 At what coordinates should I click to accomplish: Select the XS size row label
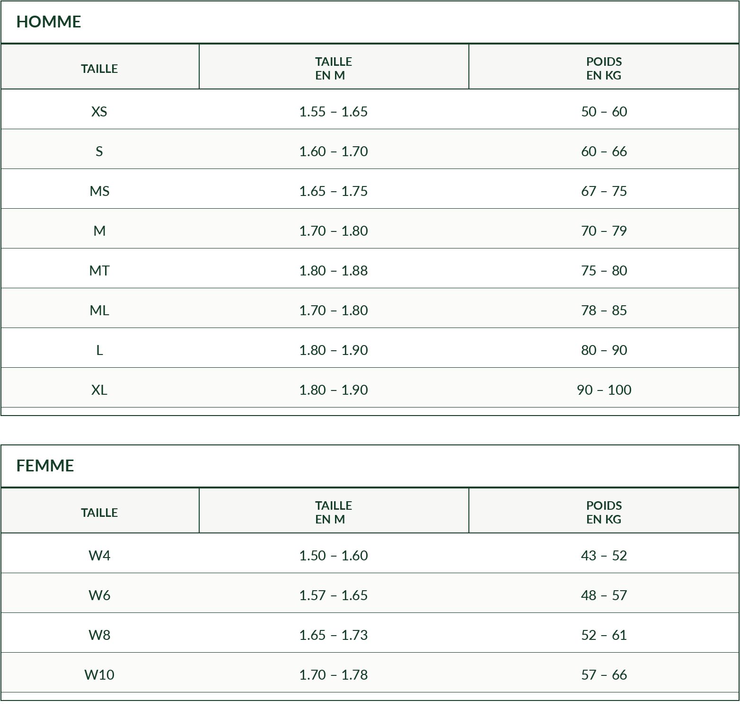point(99,112)
